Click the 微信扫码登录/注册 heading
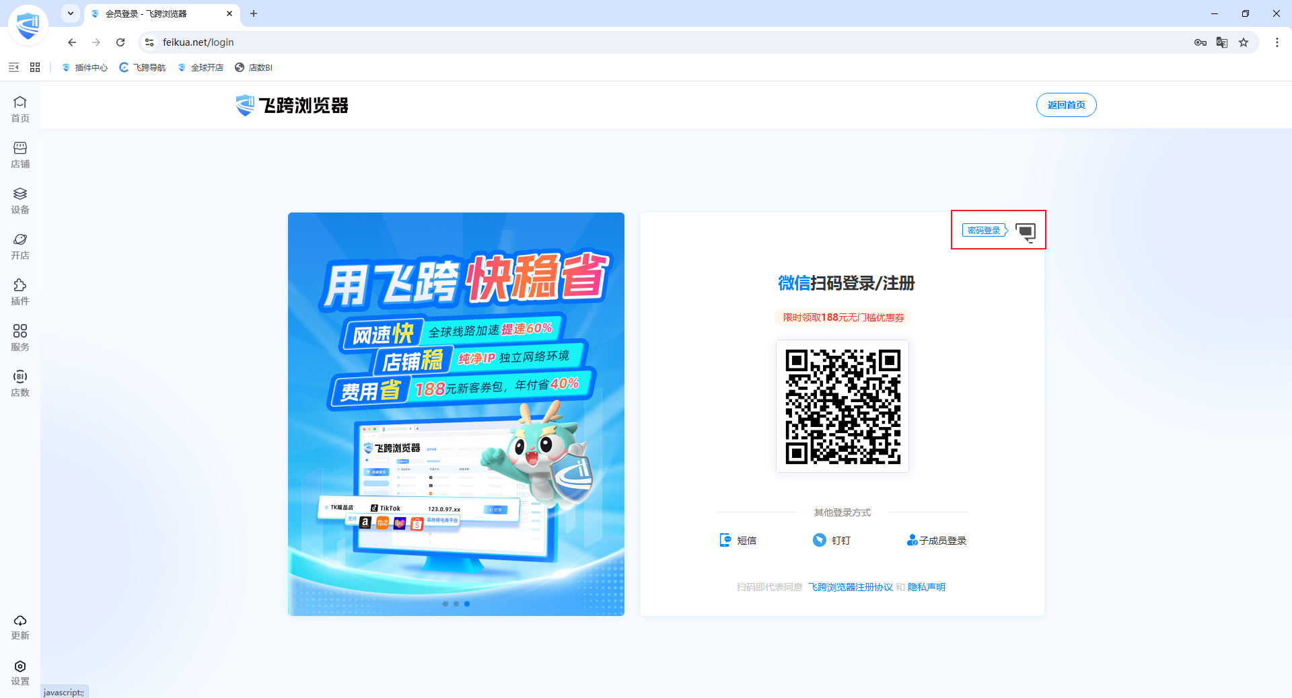This screenshot has width=1292, height=698. tap(846, 283)
